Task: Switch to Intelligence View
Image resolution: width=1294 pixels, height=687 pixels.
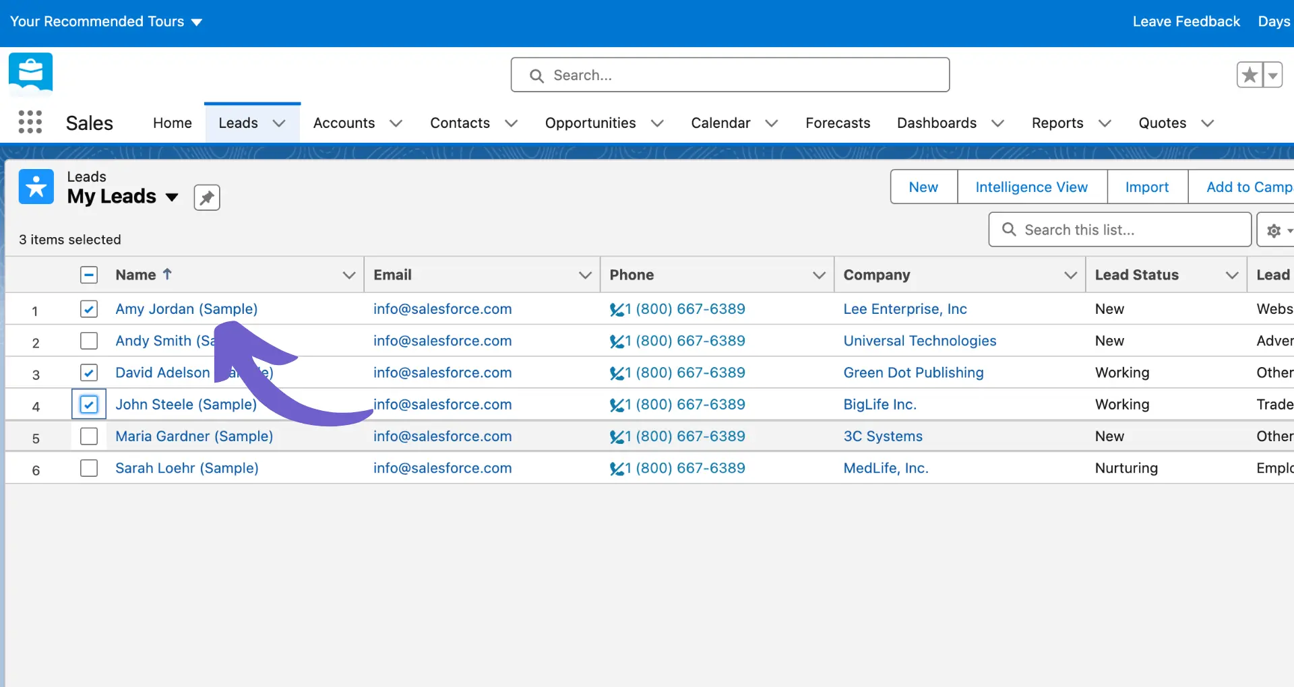Action: pyautogui.click(x=1032, y=187)
